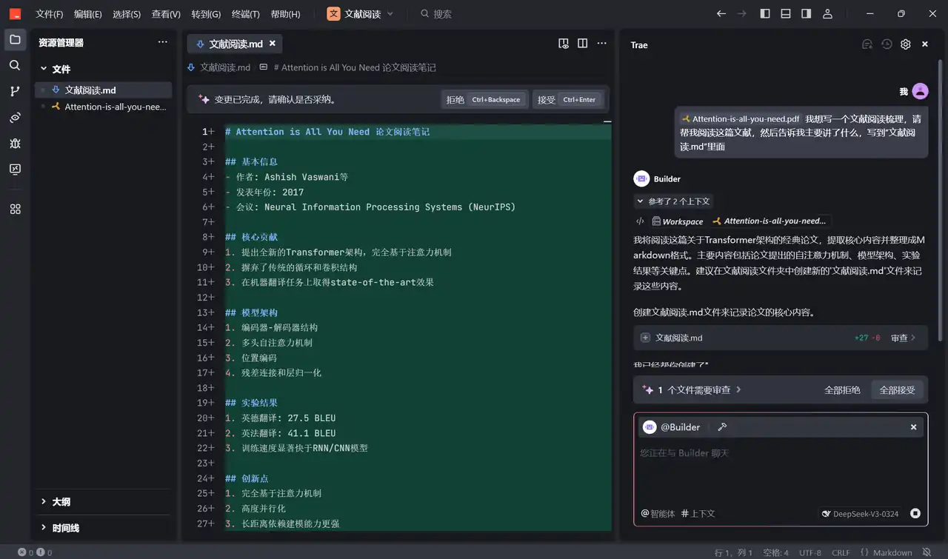Start a new chat in Trae panel
Screen dimensions: 948x559
tap(867, 44)
